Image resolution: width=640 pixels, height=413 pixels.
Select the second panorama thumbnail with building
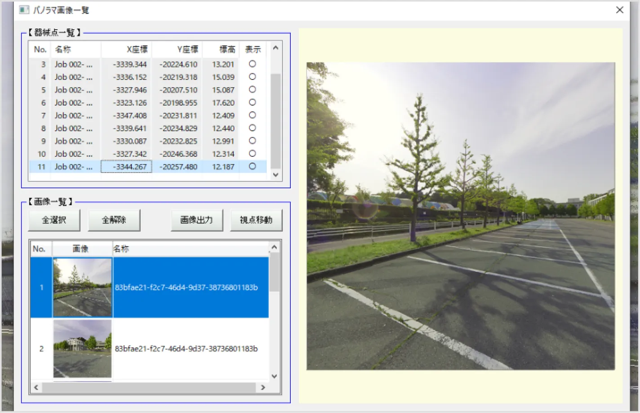pyautogui.click(x=82, y=348)
